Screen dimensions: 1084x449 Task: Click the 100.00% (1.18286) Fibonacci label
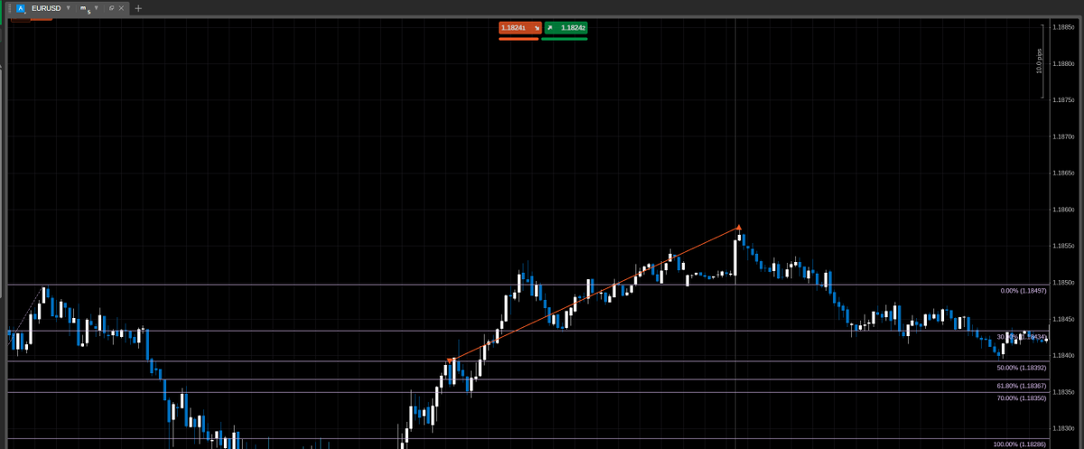(1020, 444)
